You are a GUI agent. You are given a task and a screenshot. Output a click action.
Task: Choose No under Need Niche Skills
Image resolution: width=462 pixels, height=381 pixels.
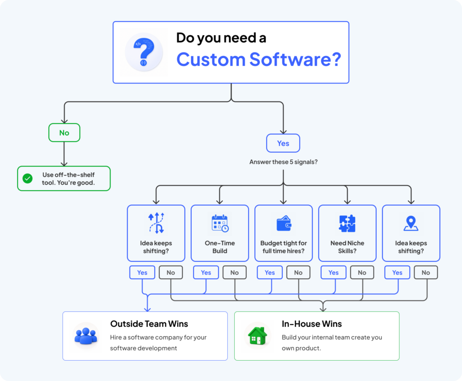point(362,273)
